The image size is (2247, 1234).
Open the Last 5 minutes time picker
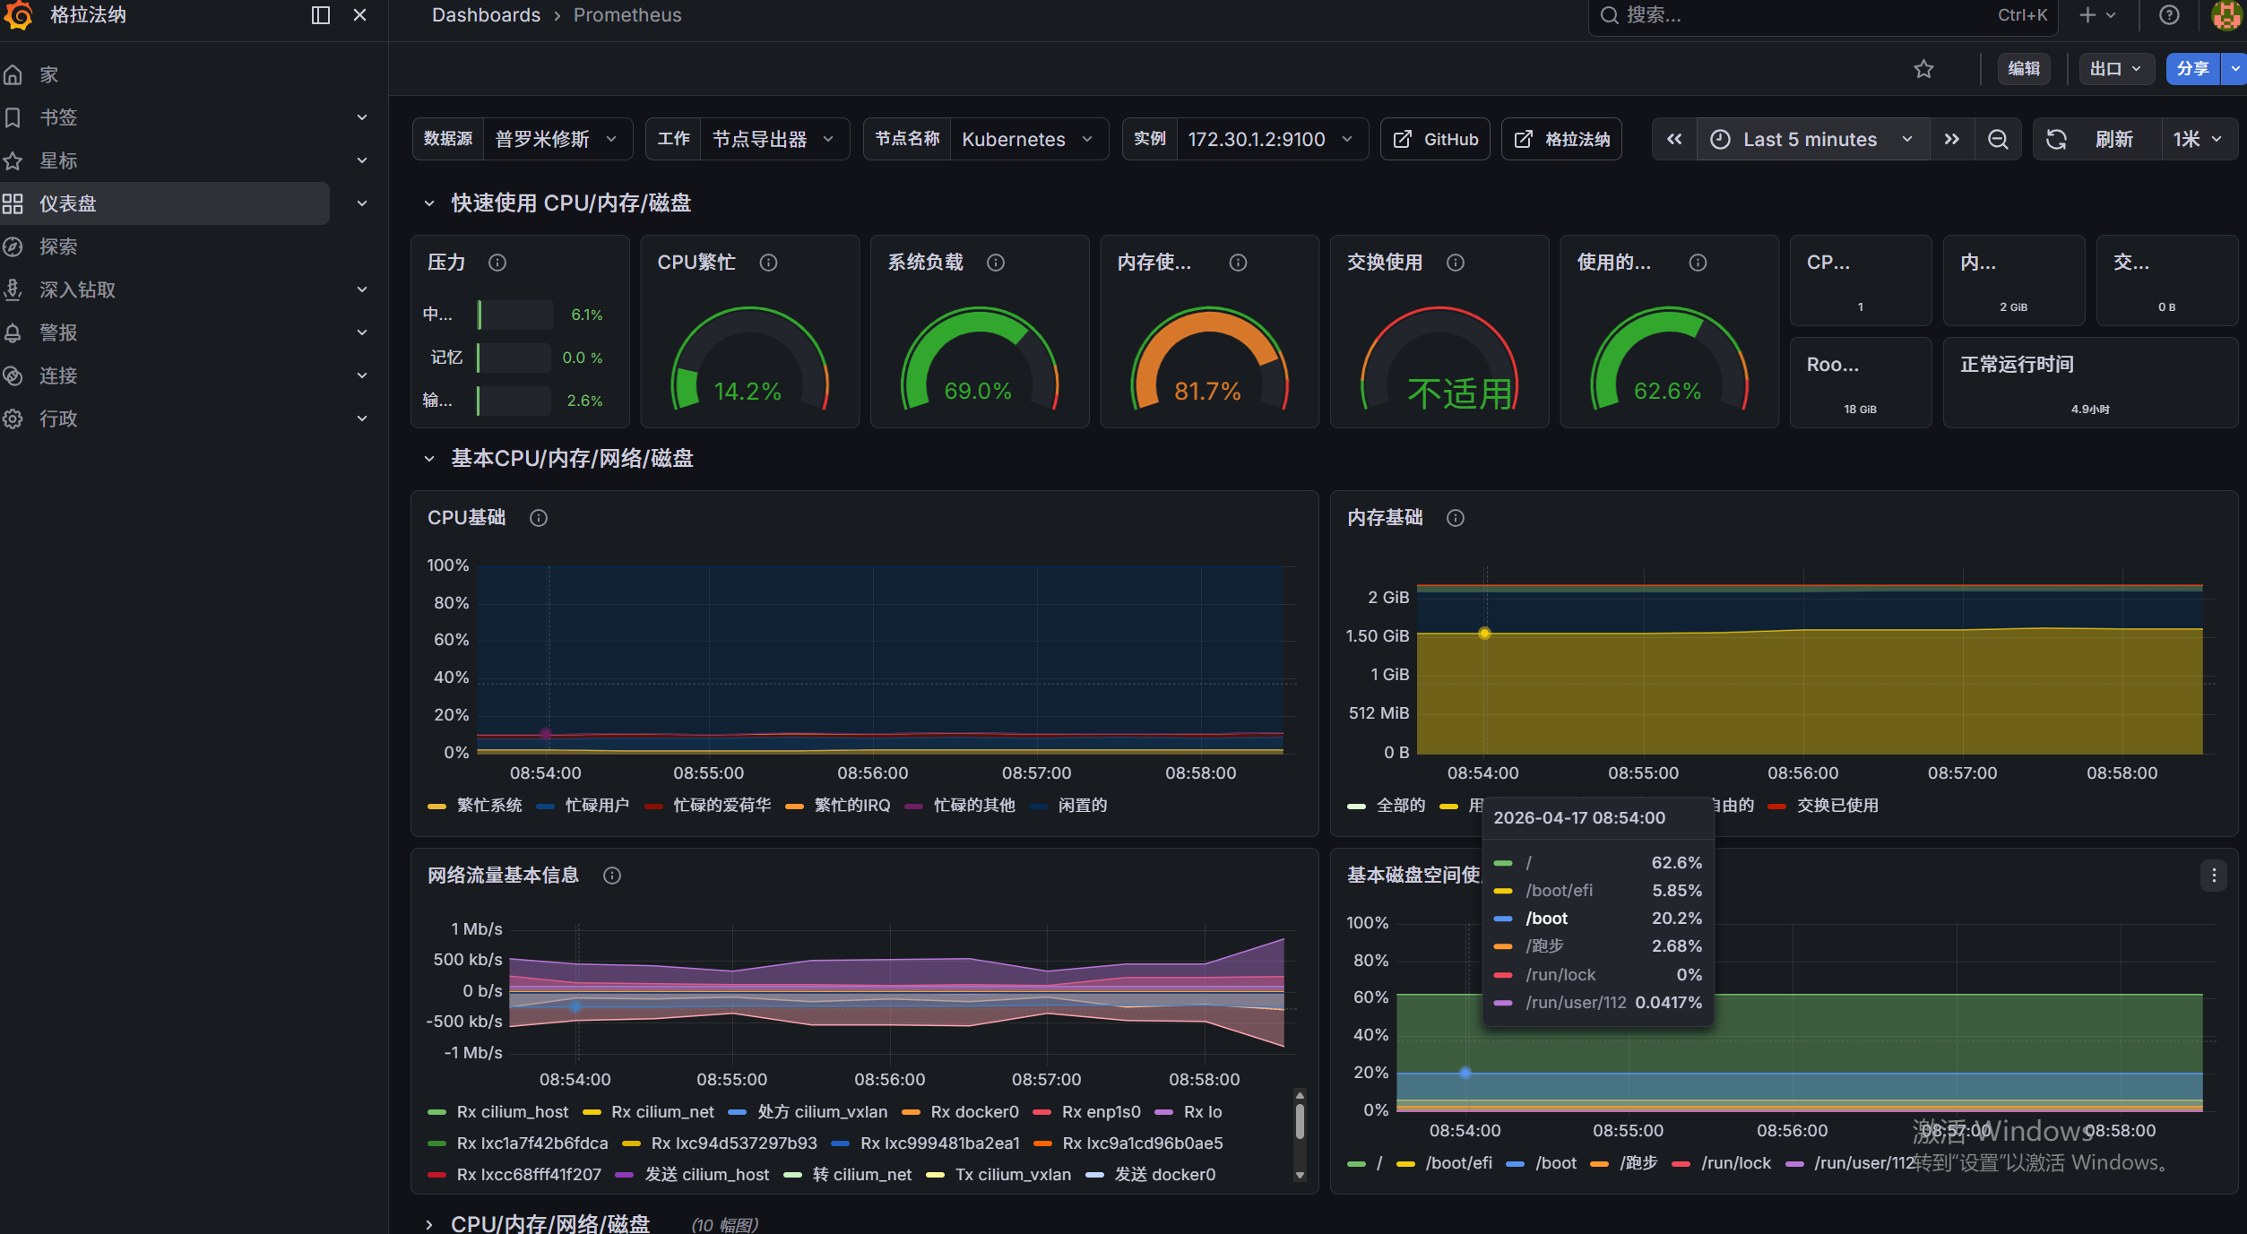tap(1810, 139)
